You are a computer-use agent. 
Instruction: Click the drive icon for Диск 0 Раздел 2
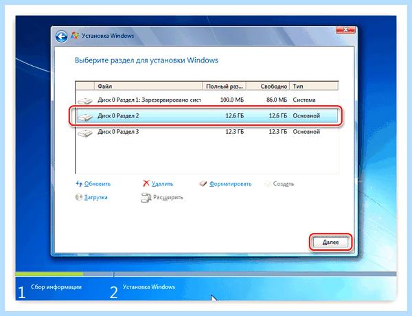pos(85,117)
